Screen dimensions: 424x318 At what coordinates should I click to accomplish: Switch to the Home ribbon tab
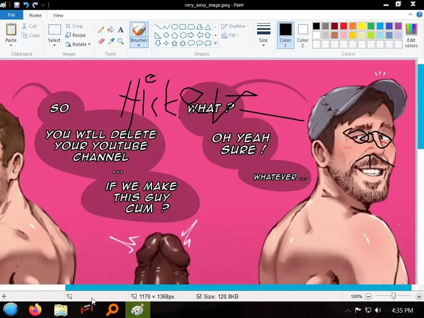click(x=35, y=15)
